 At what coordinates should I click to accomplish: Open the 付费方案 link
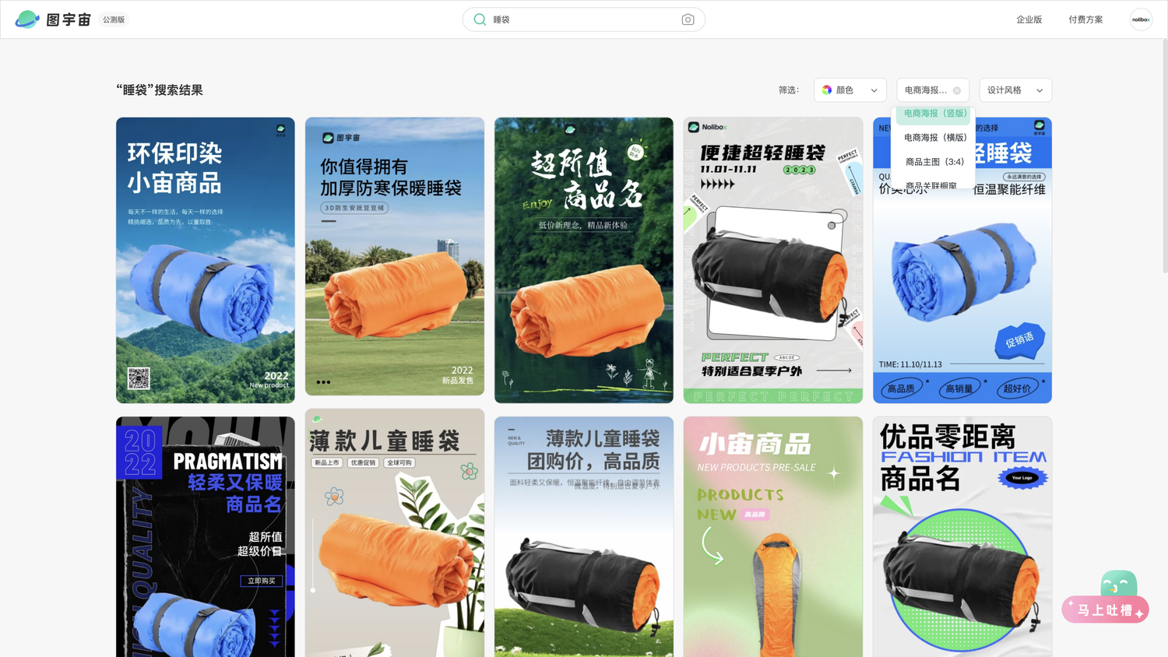coord(1085,19)
